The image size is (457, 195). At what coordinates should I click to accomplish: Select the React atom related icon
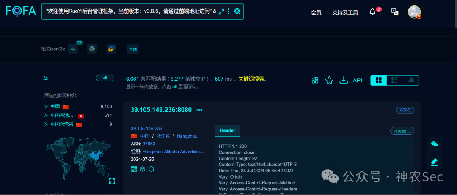click(92, 49)
